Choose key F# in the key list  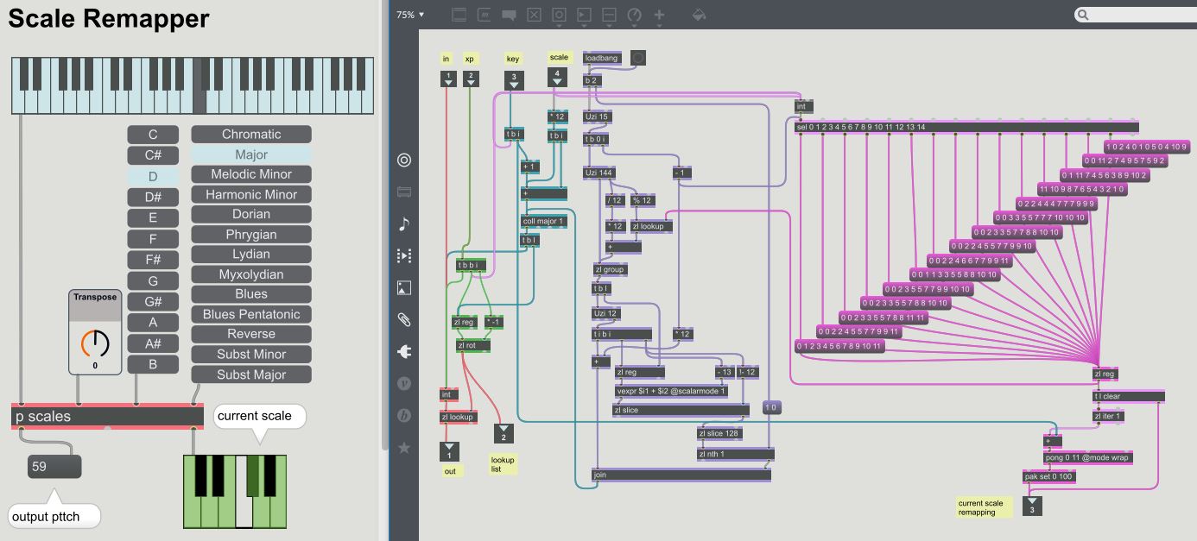[153, 260]
